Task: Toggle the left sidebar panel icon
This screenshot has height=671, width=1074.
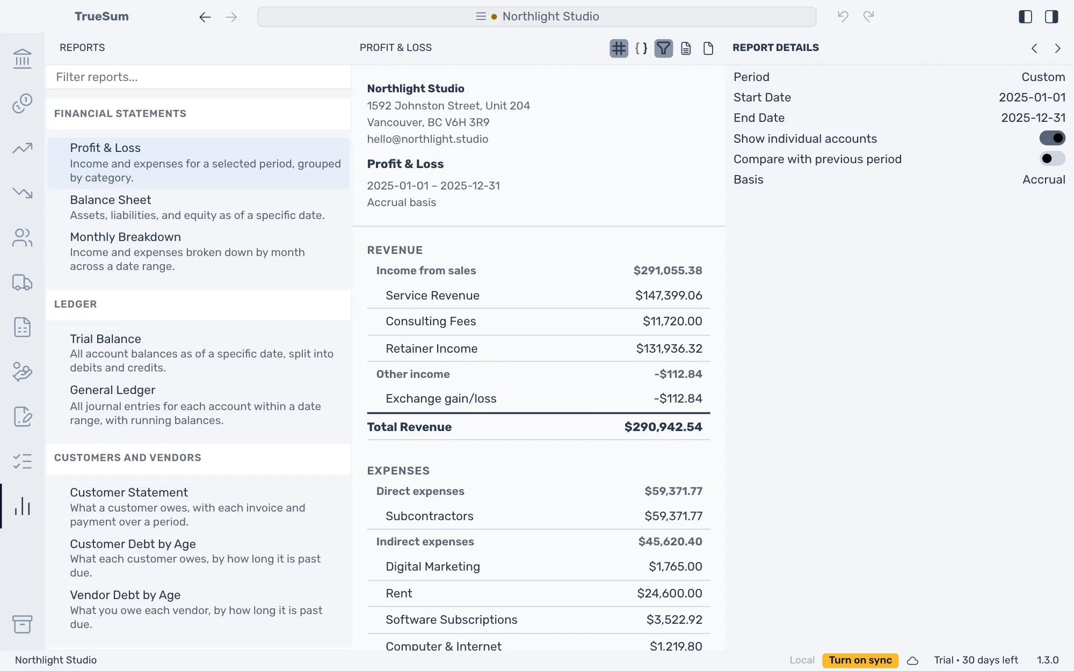Action: tap(1025, 17)
